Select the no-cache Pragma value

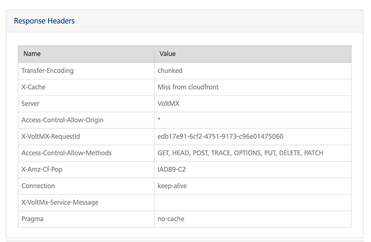[x=171, y=219]
